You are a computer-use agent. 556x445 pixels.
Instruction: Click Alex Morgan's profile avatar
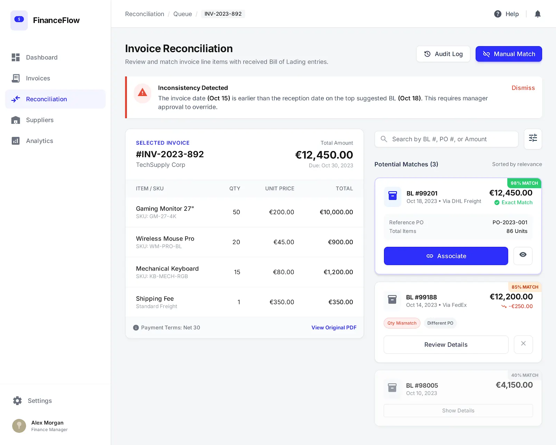click(19, 426)
